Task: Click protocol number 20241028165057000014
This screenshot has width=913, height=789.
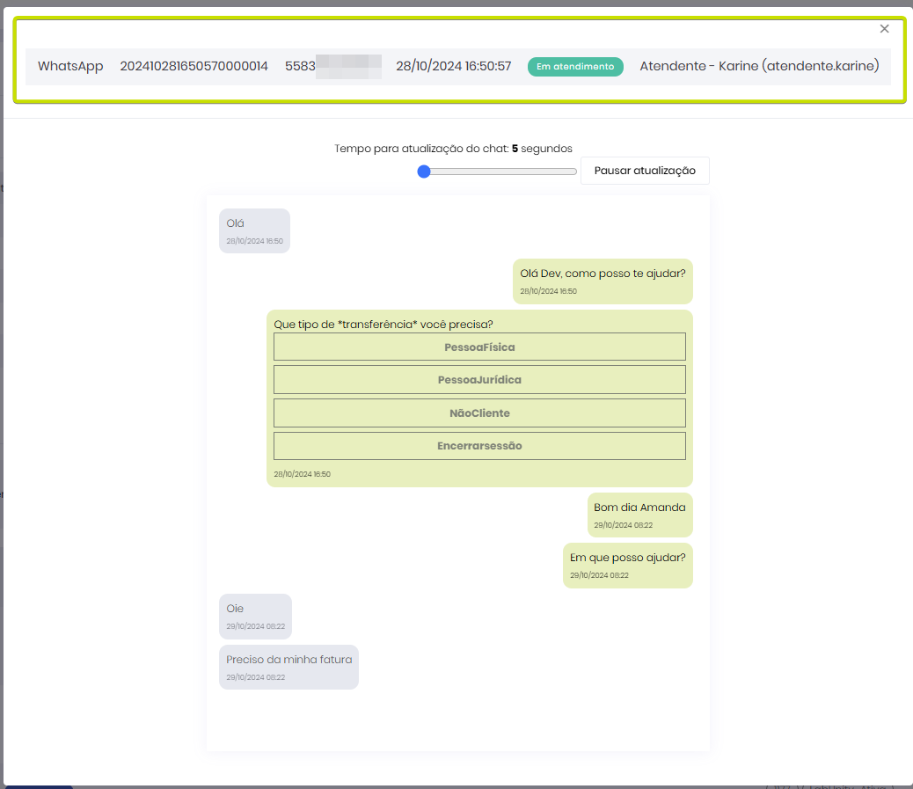Action: tap(194, 67)
